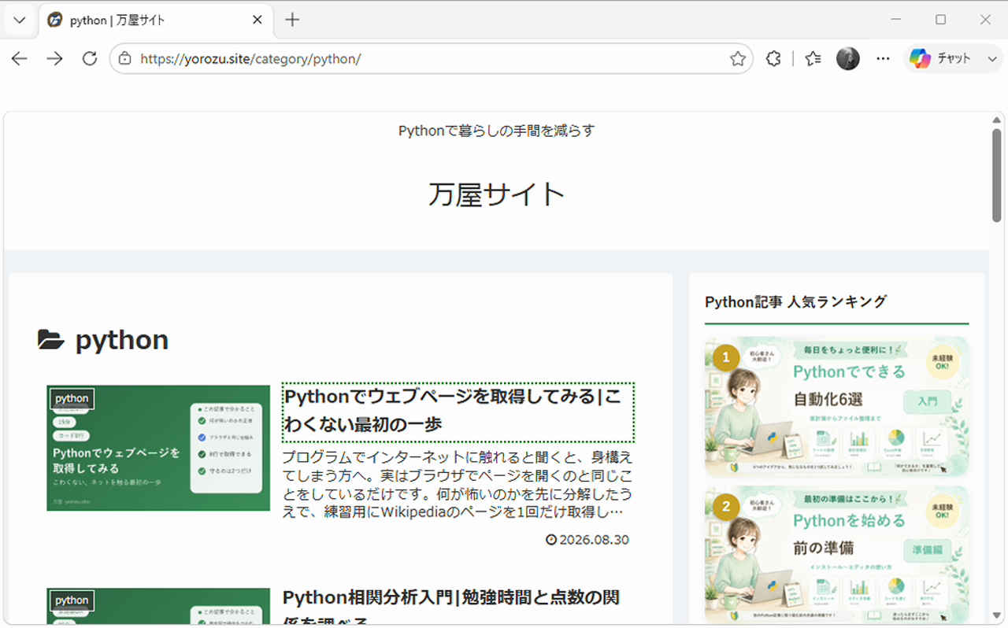Open the Python相関分析入門 article thumbnail
The width and height of the screenshot is (1008, 628).
point(158,607)
